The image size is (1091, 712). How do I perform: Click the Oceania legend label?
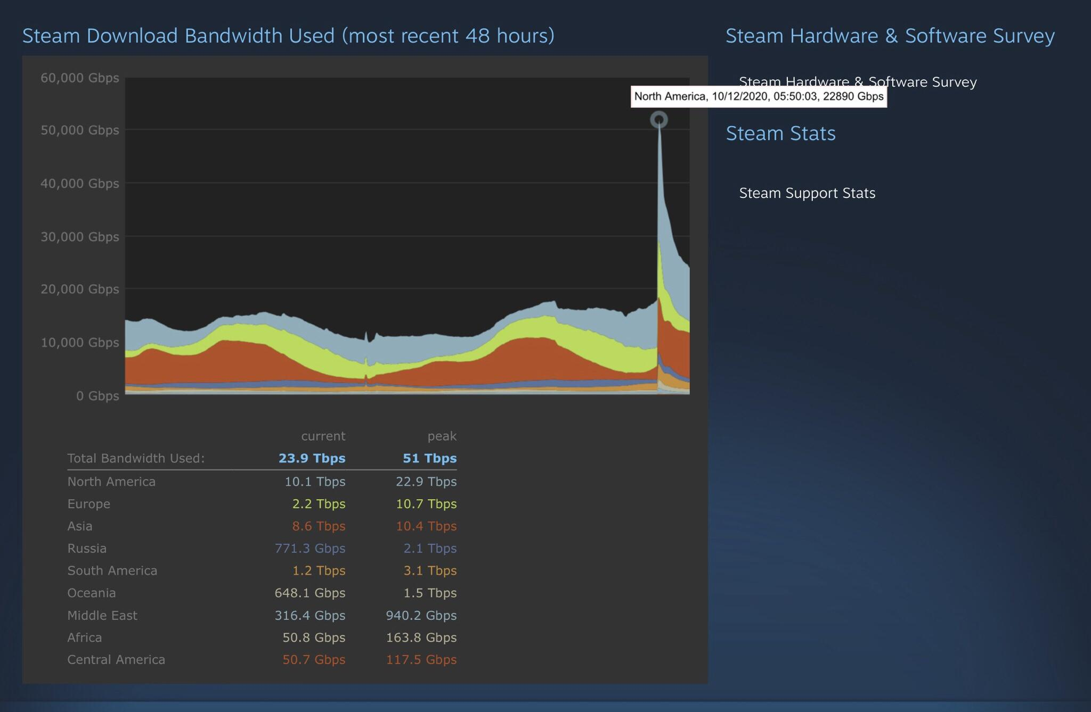click(x=91, y=593)
